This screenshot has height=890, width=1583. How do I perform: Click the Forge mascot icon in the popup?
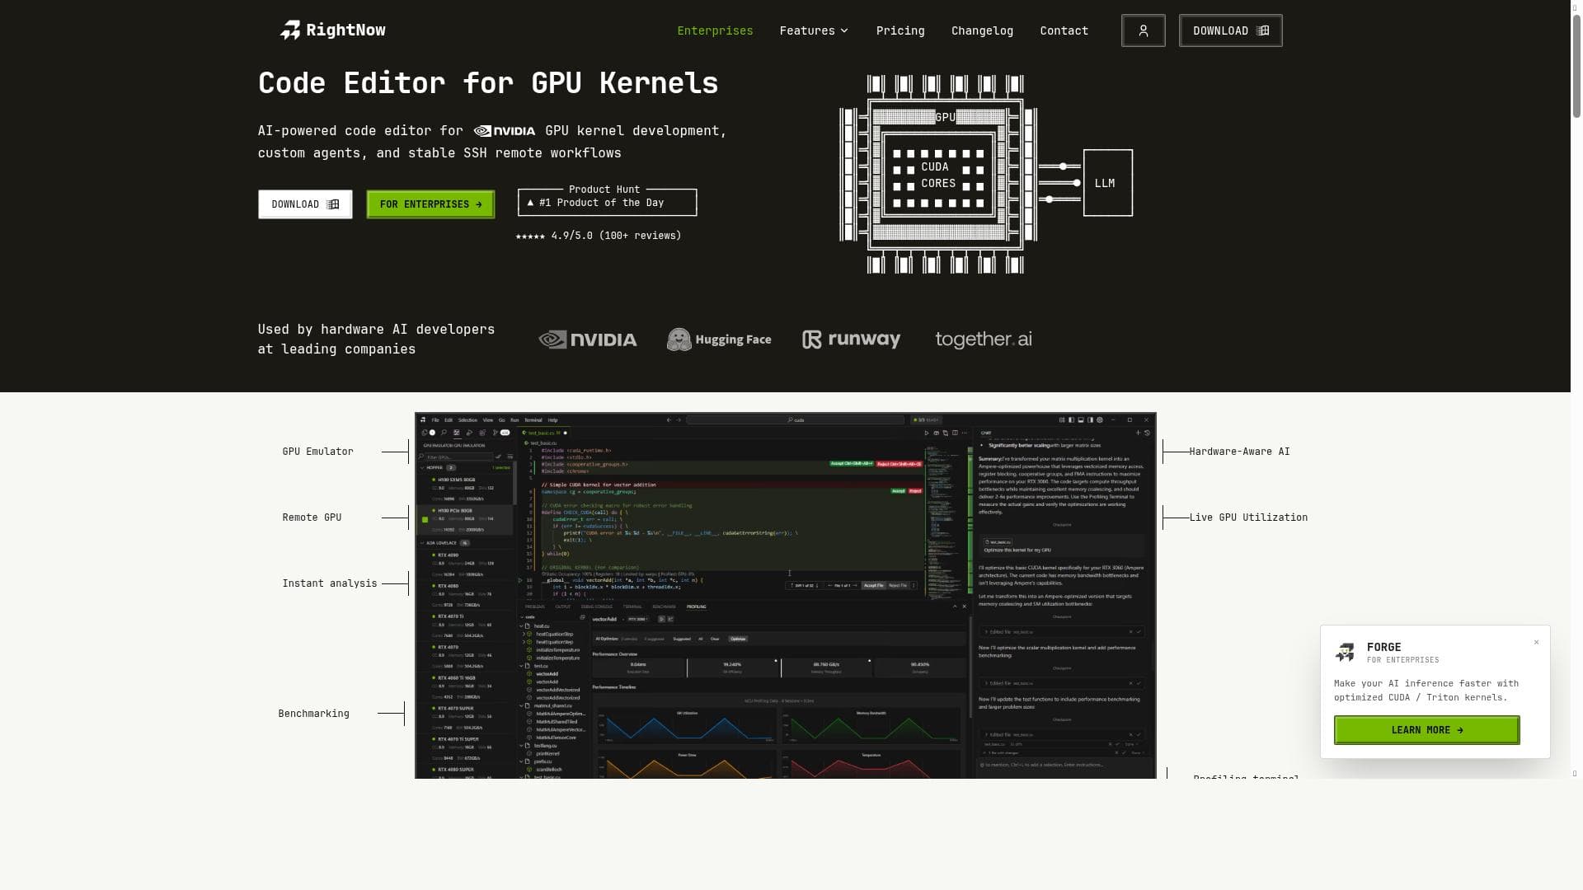pyautogui.click(x=1346, y=653)
